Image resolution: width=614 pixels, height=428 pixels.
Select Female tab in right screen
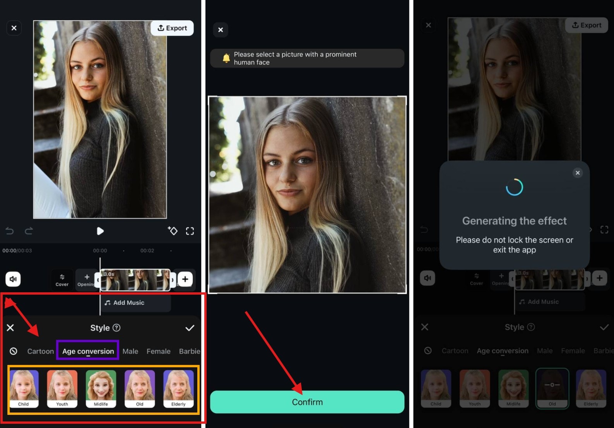click(x=573, y=351)
